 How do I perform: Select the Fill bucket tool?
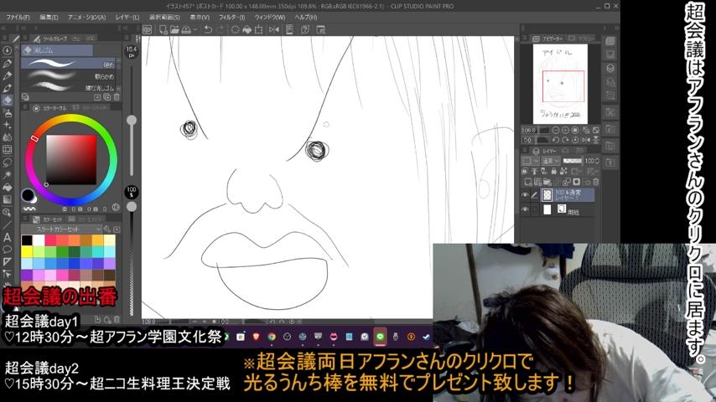[x=8, y=187]
